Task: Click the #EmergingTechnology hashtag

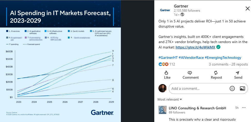Action: point(223,58)
